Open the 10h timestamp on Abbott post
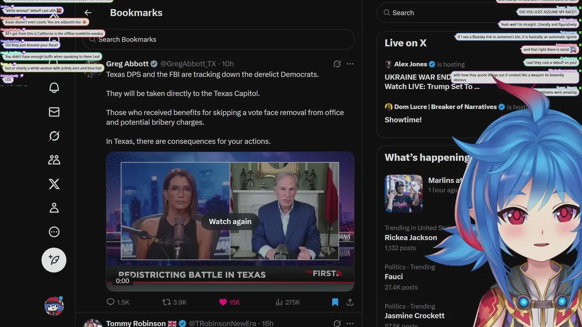 pyautogui.click(x=227, y=64)
